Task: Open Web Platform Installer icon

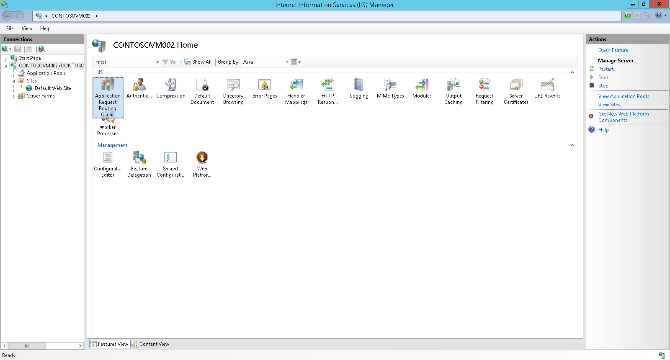Action: click(x=202, y=165)
